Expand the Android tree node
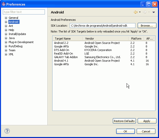 click(x=6, y=22)
